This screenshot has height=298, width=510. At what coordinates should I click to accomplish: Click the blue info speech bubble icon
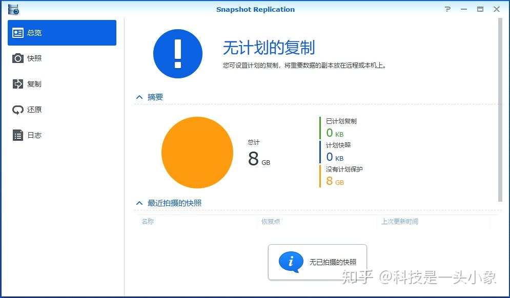(x=291, y=262)
